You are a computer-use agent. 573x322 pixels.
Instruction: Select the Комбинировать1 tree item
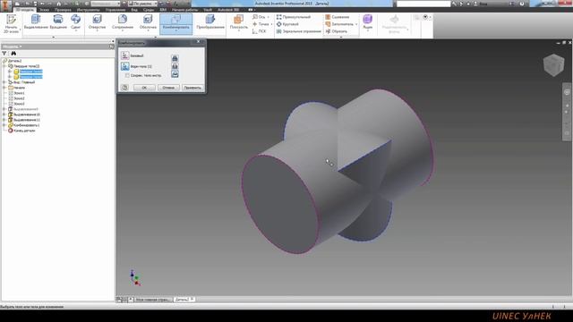tap(24, 125)
